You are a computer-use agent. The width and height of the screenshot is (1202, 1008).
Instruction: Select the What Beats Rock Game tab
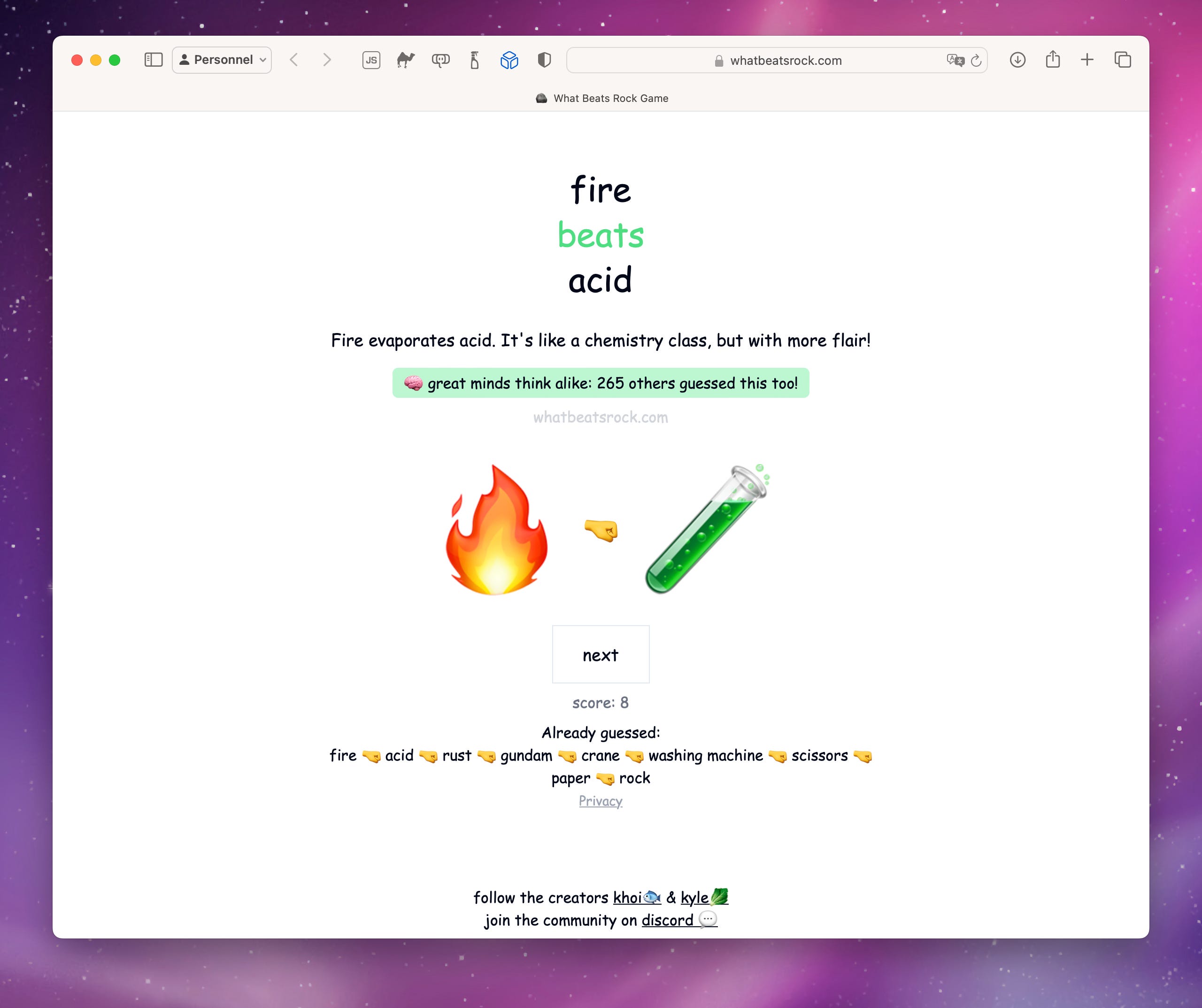click(602, 99)
